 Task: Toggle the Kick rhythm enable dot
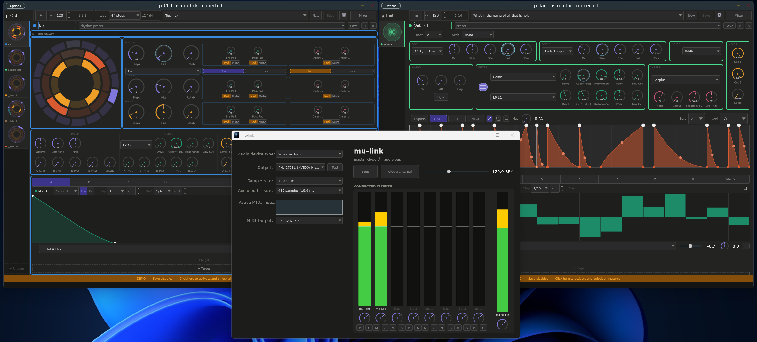pos(35,26)
